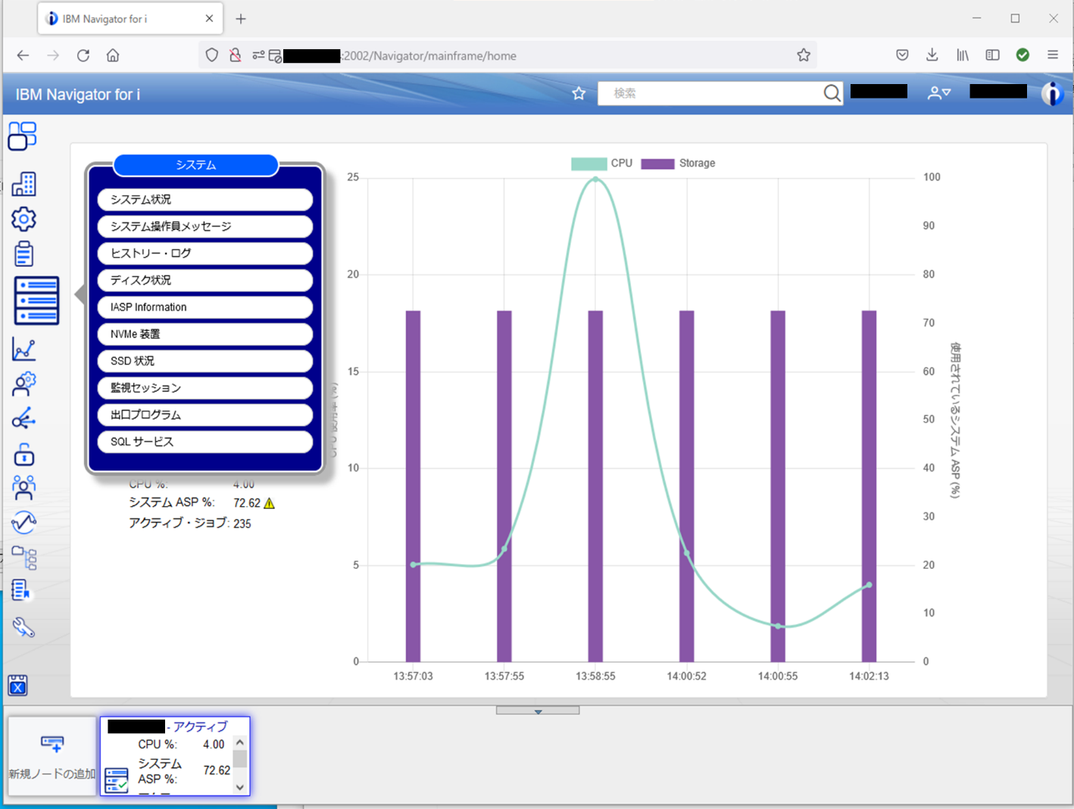Open the document list sidebar icon

21,591
